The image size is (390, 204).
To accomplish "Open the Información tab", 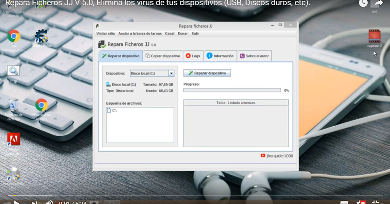I will point(220,55).
